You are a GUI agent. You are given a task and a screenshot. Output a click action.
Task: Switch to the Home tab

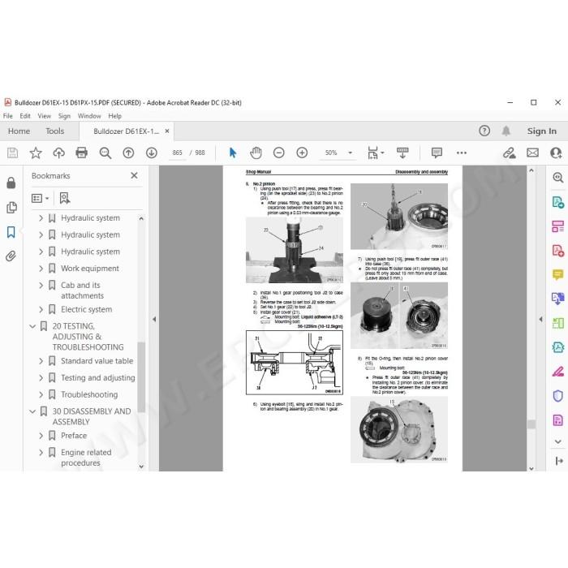click(19, 131)
